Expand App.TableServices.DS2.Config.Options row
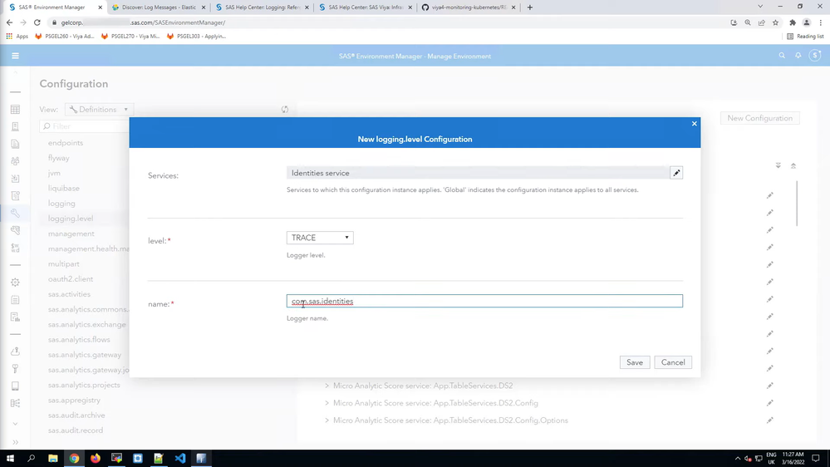Image resolution: width=830 pixels, height=467 pixels. [327, 420]
